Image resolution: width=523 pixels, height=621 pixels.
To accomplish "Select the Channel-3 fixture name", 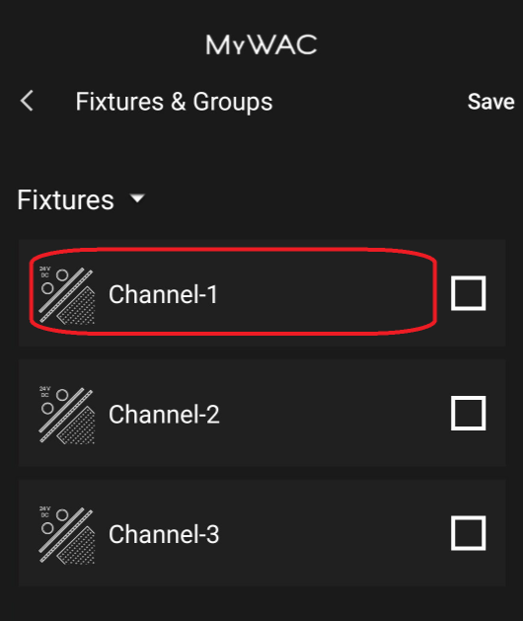I will coord(164,534).
